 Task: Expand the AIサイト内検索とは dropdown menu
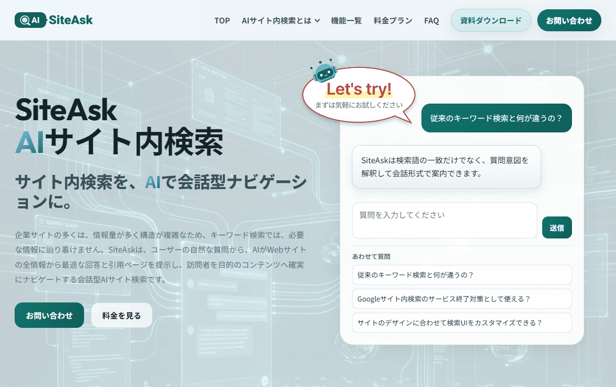281,21
